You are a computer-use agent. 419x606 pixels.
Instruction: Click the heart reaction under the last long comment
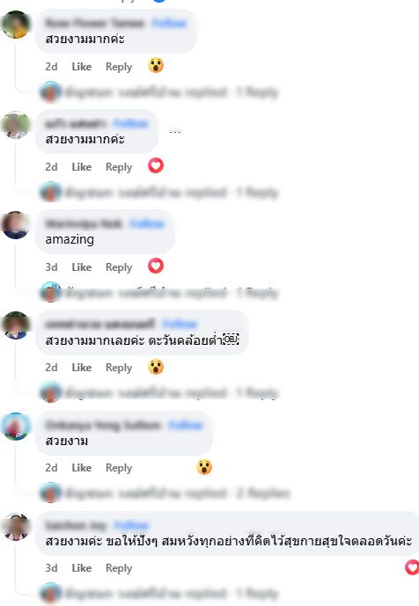click(412, 567)
